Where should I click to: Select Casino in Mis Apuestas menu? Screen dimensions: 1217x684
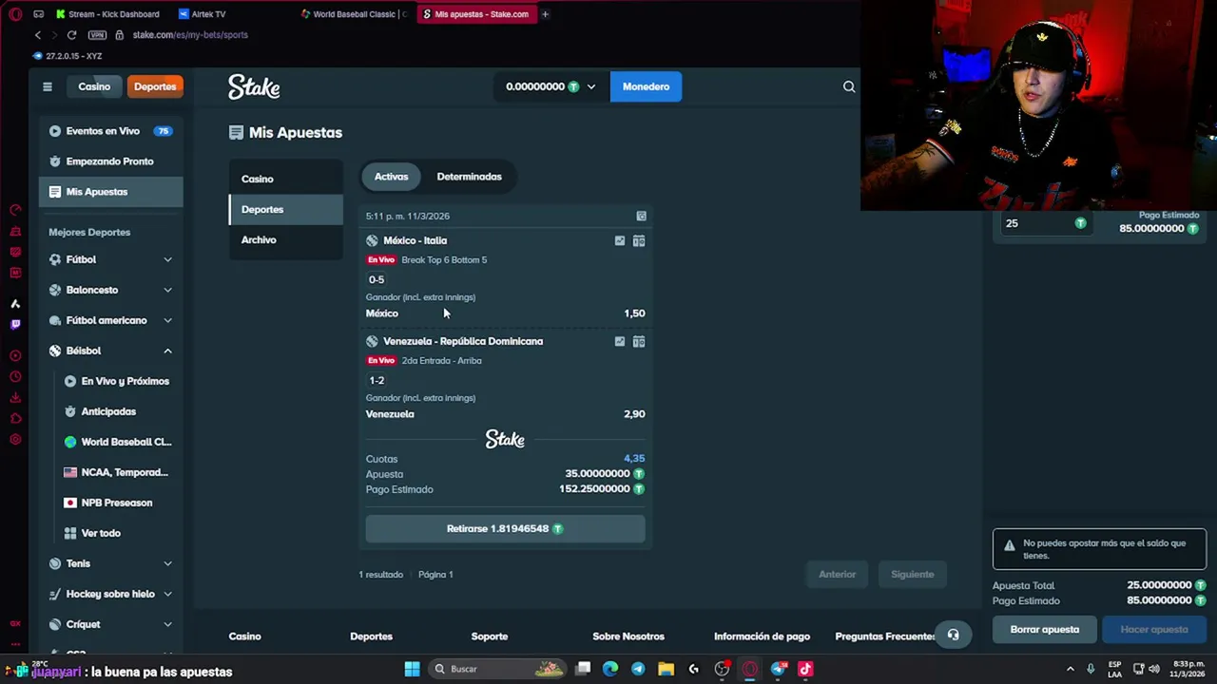[285, 179]
